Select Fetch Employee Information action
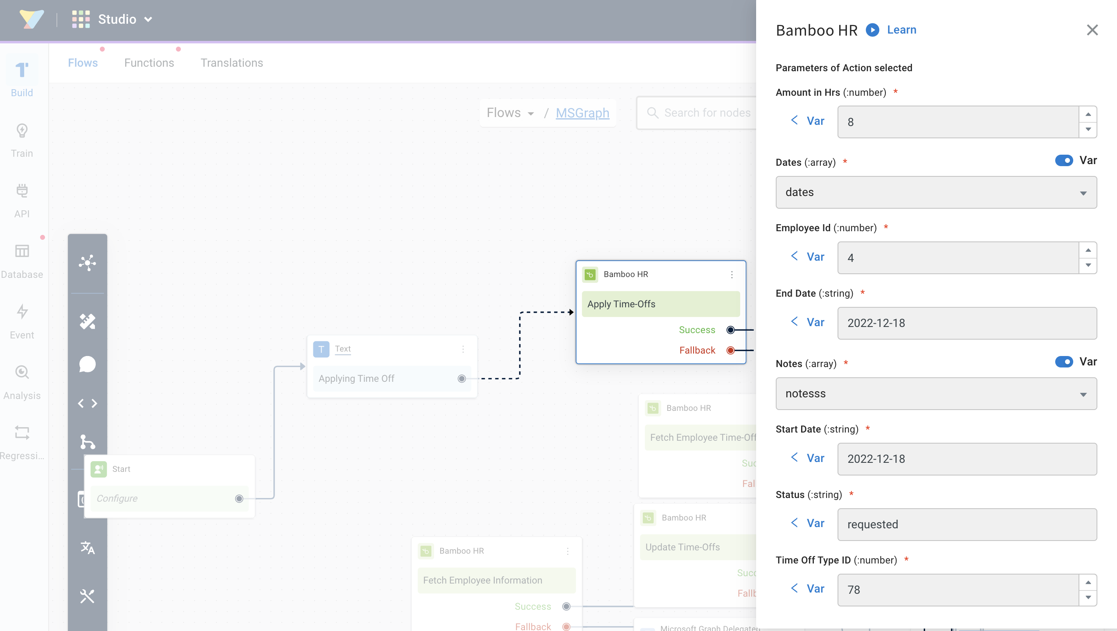This screenshot has height=631, width=1117. pyautogui.click(x=496, y=580)
